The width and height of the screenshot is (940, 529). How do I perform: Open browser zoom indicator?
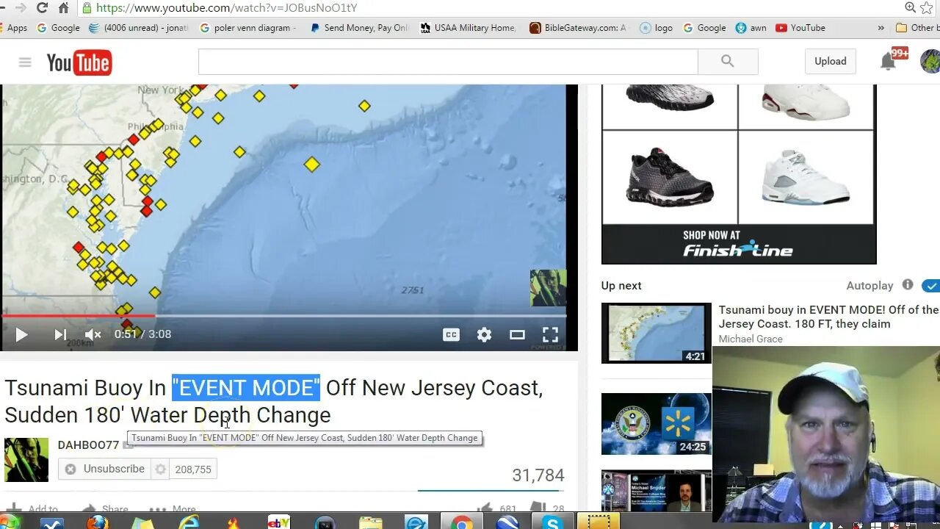pyautogui.click(x=911, y=8)
